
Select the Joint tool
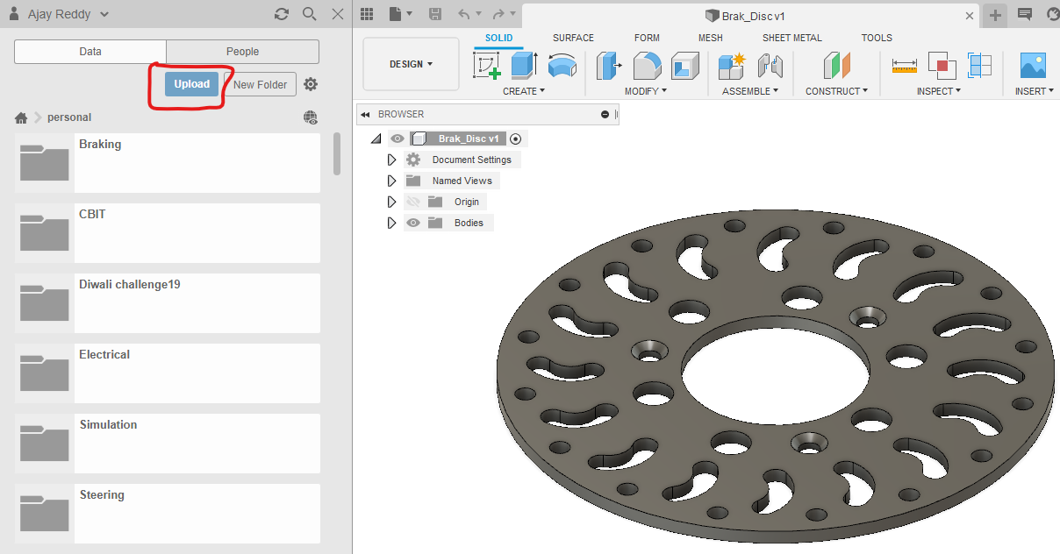[x=770, y=65]
